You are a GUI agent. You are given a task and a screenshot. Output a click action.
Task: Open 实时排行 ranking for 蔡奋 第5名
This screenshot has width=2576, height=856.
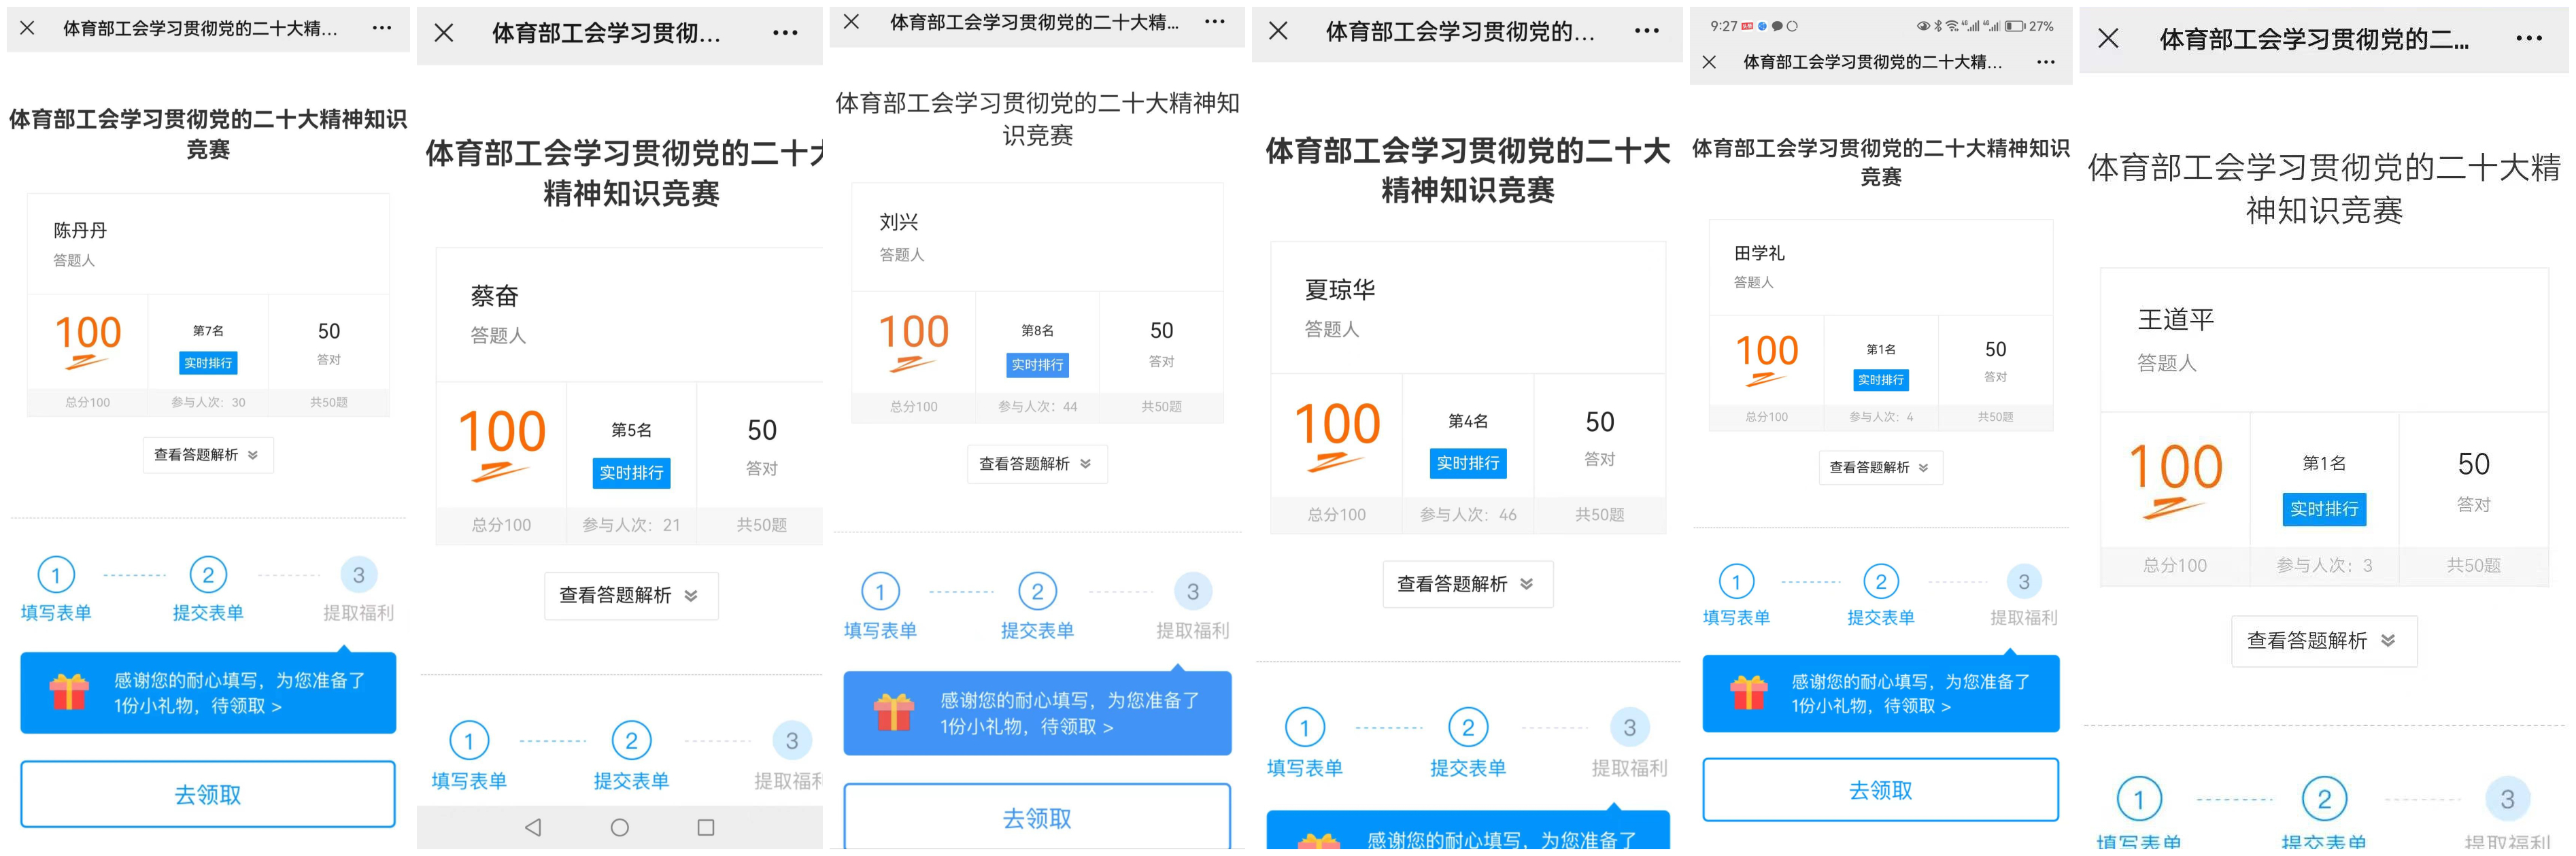pos(631,473)
